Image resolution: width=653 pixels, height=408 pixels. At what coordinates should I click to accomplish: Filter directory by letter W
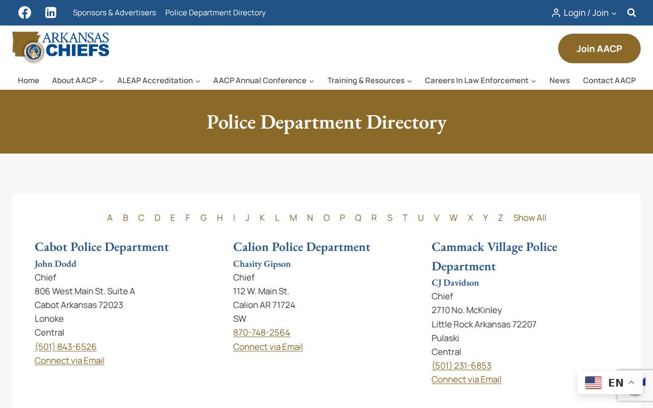(x=454, y=218)
